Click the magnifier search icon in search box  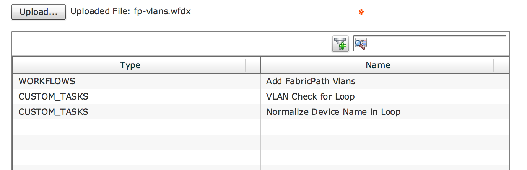click(x=361, y=44)
